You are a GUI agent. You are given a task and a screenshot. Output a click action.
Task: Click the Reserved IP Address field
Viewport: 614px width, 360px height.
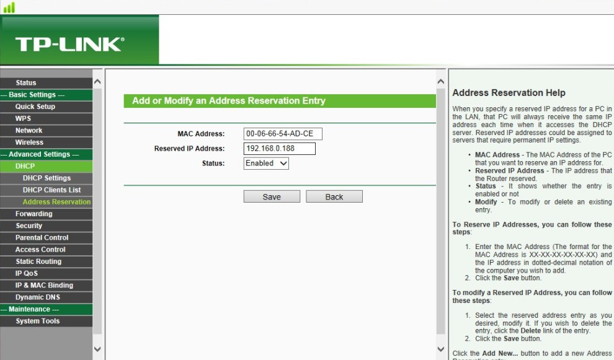click(279, 149)
